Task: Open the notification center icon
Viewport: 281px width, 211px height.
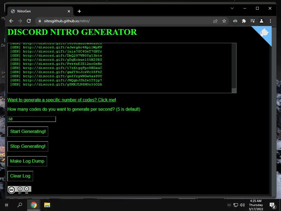Action: tap(272, 205)
